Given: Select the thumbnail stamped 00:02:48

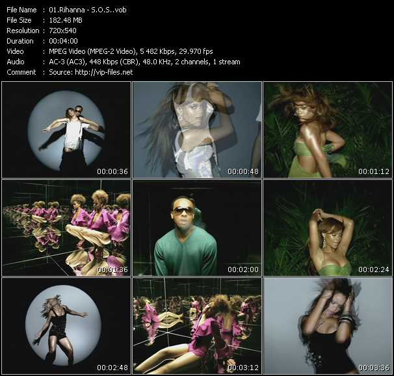Looking at the screenshot, I should click(x=66, y=326).
